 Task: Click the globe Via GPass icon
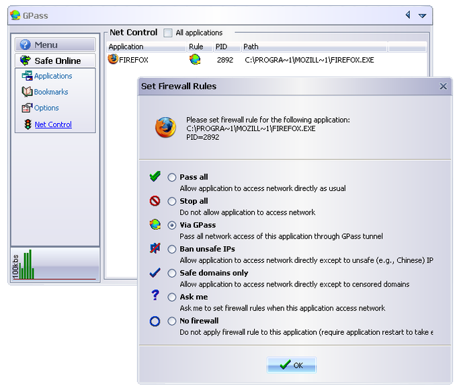click(155, 225)
